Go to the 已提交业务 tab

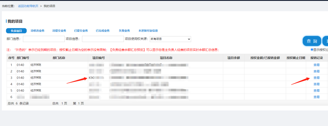click(81, 31)
